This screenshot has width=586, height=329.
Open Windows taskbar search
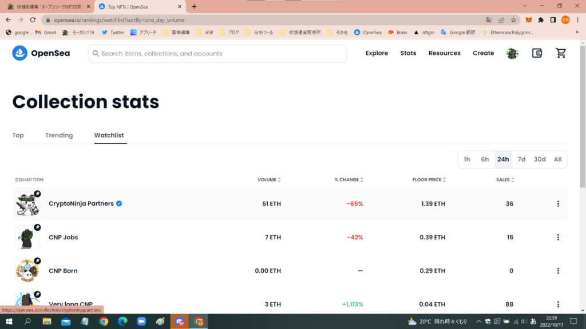(27, 322)
